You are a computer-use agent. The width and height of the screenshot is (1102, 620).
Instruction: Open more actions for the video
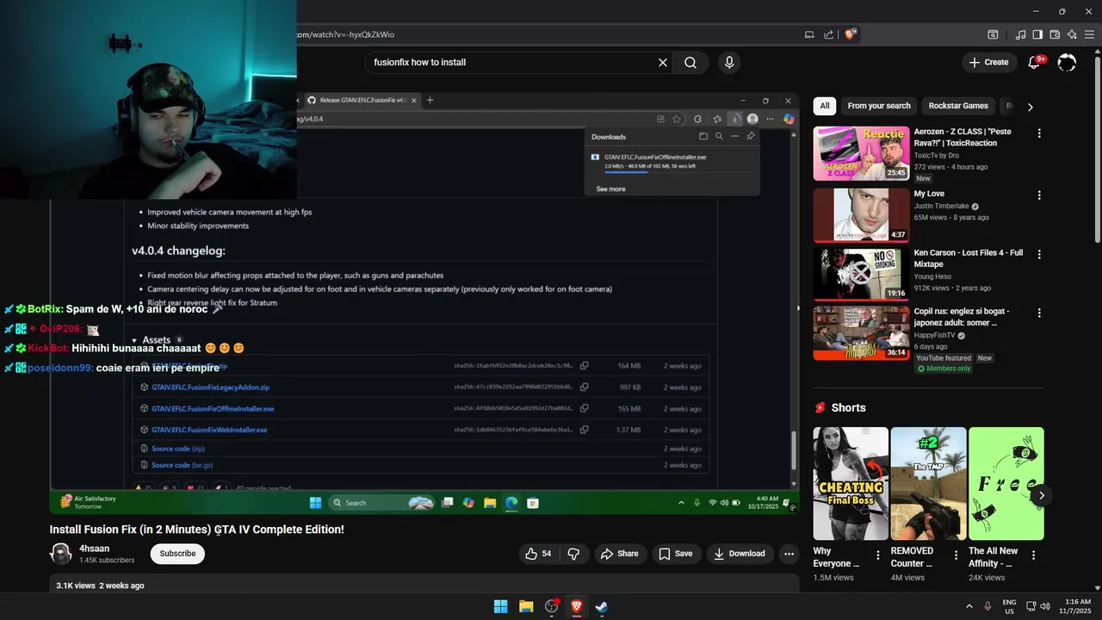789,554
